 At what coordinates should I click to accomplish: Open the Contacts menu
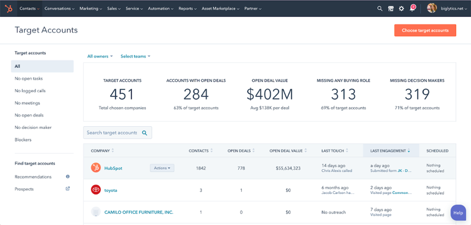point(29,8)
